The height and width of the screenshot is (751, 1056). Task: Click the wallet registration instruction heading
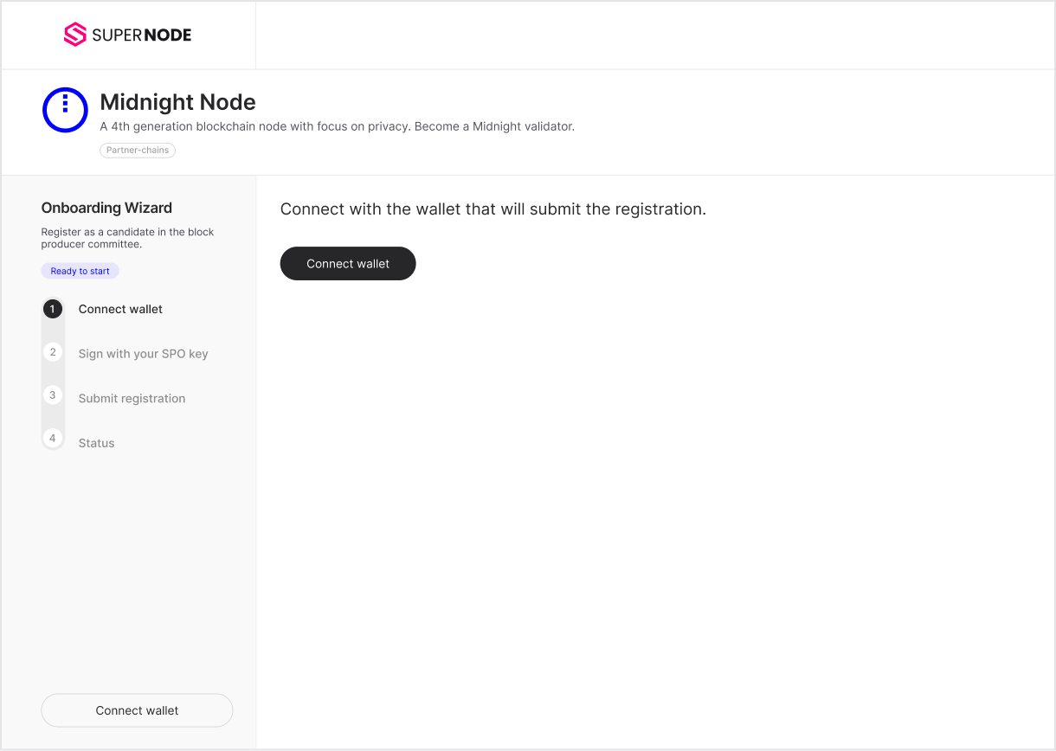point(493,209)
